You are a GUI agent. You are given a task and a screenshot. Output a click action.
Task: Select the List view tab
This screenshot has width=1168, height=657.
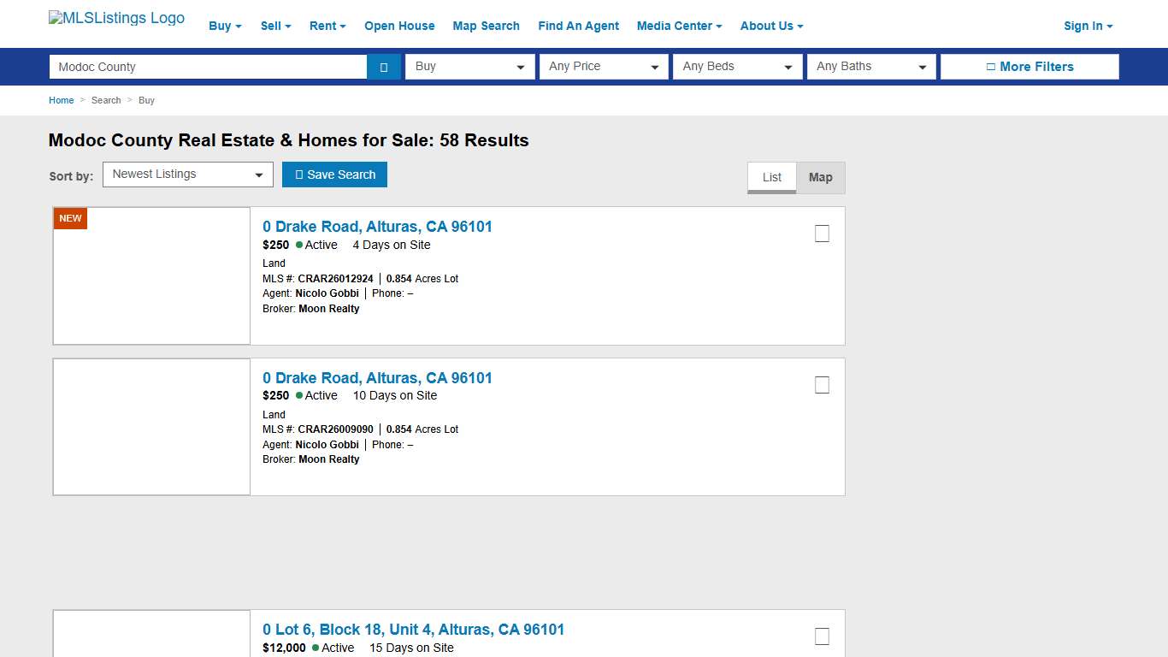click(770, 177)
